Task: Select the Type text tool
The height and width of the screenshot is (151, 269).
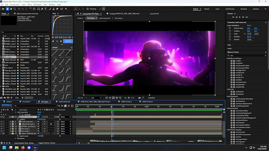Action: pos(45,9)
